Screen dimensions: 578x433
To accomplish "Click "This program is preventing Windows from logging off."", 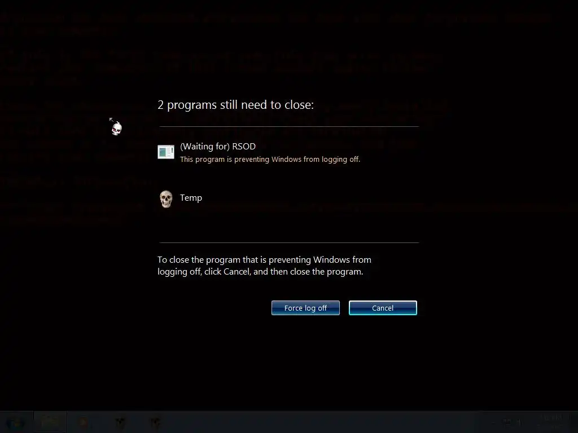I will [x=270, y=160].
